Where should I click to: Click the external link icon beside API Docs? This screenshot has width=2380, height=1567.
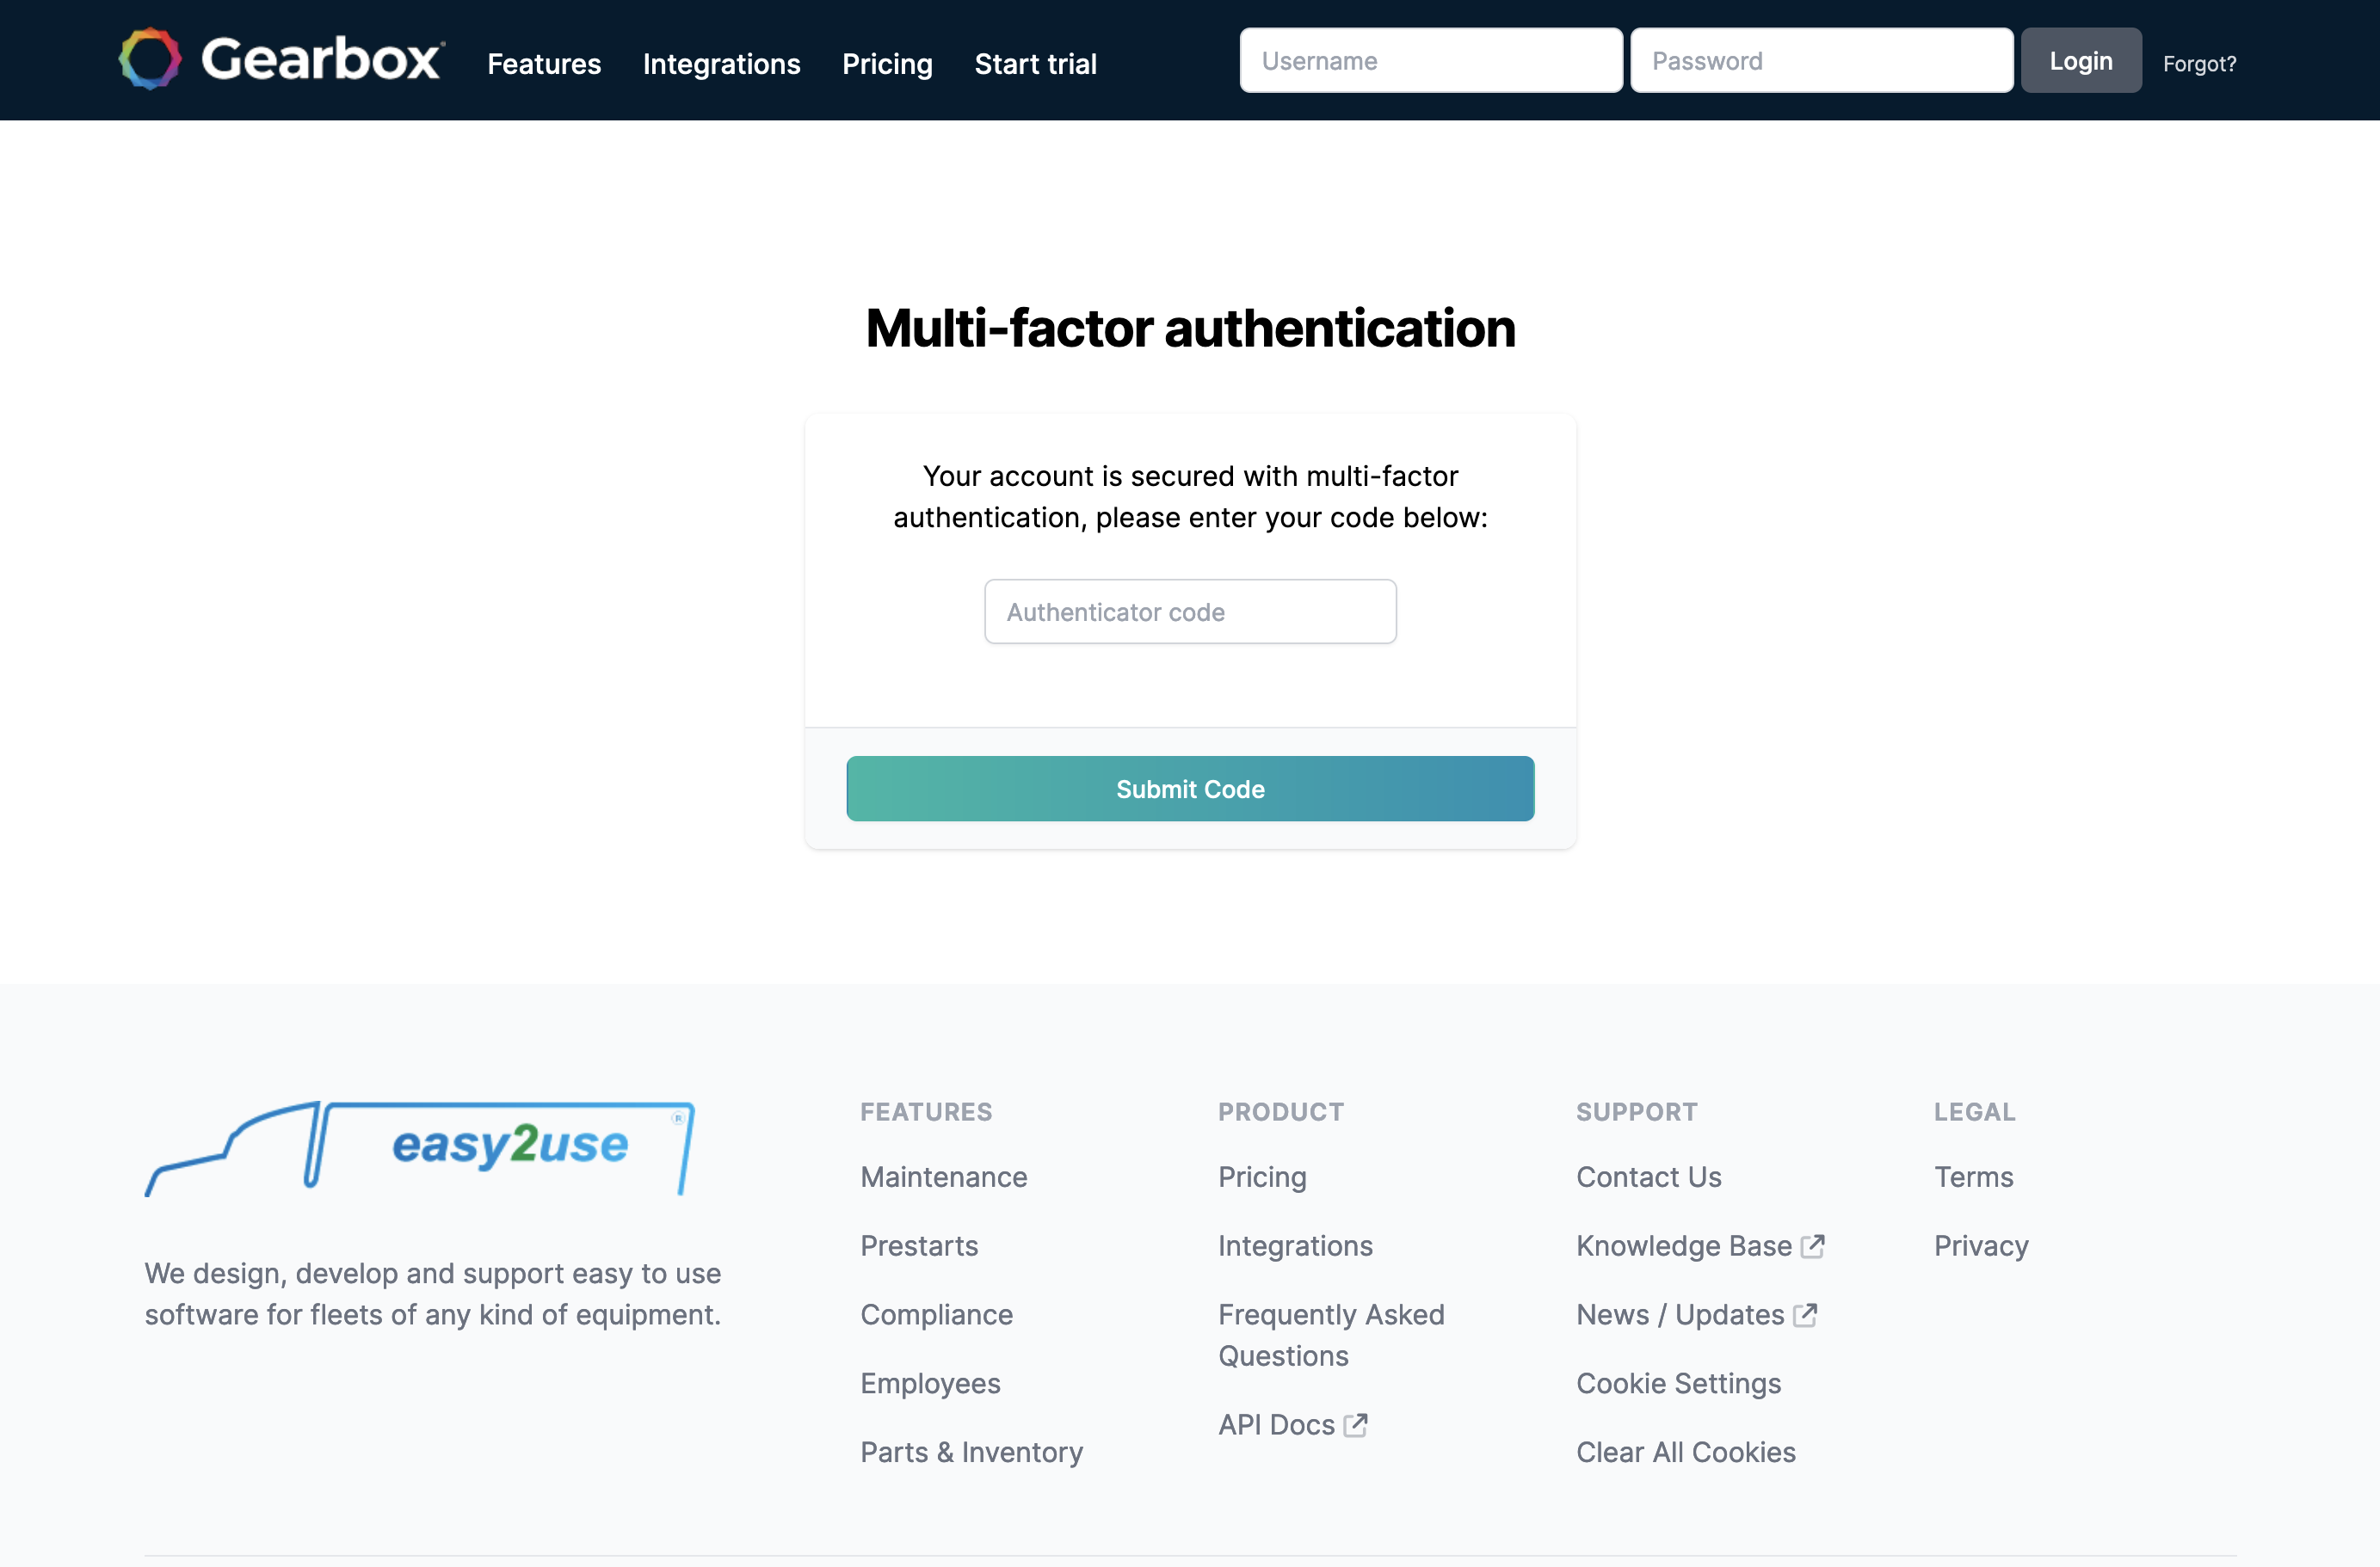[x=1356, y=1426]
